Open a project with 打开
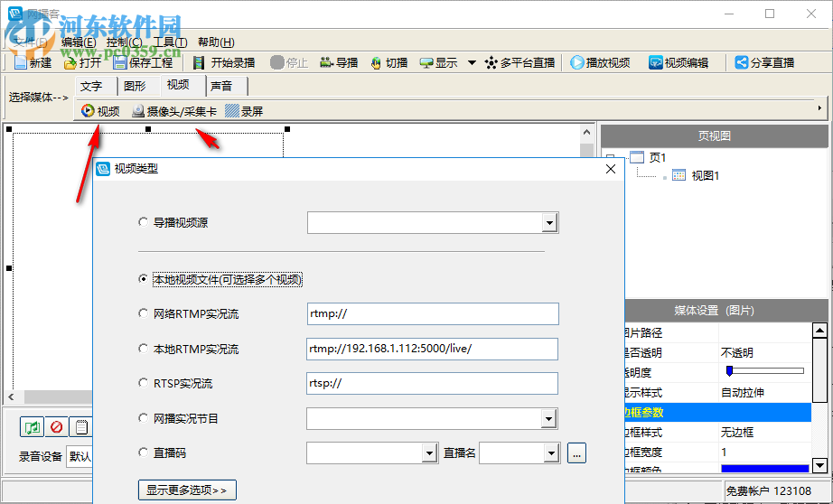The image size is (833, 504). tap(82, 62)
